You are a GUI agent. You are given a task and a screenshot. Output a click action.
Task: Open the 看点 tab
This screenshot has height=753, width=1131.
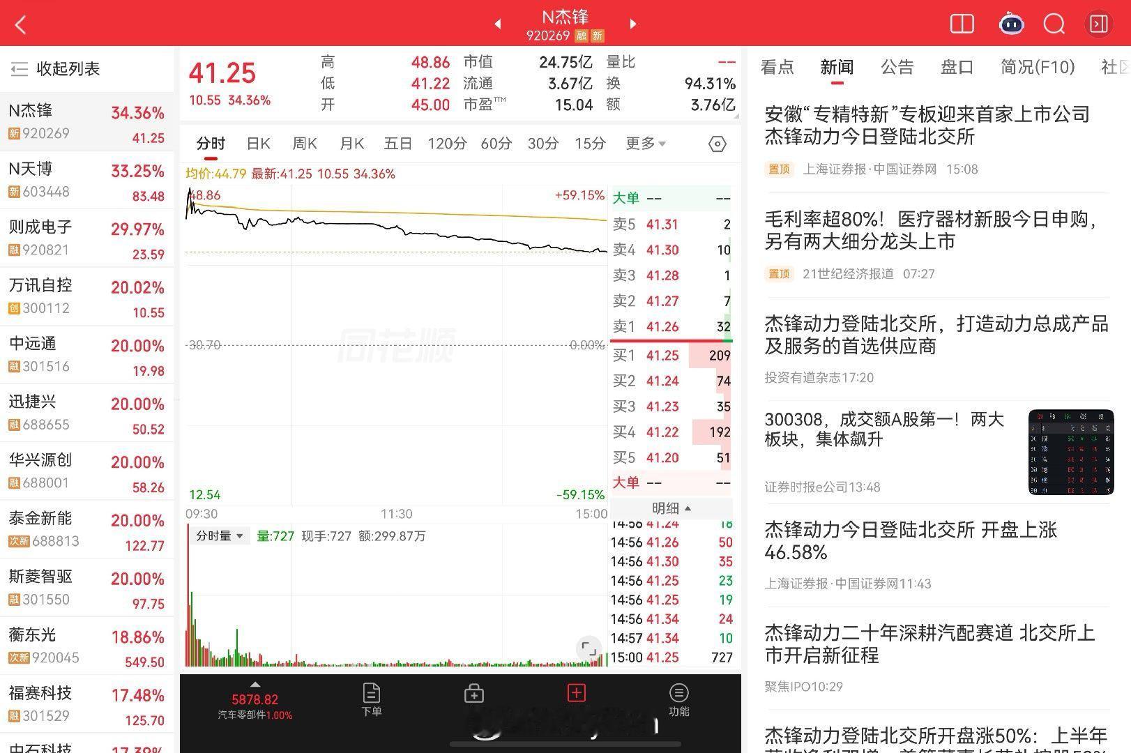777,68
